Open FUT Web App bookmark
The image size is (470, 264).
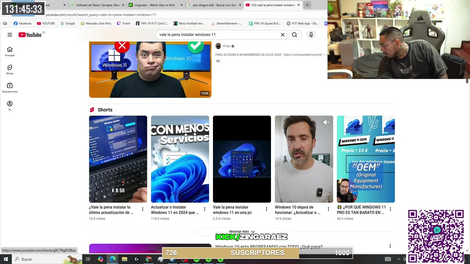(302, 23)
